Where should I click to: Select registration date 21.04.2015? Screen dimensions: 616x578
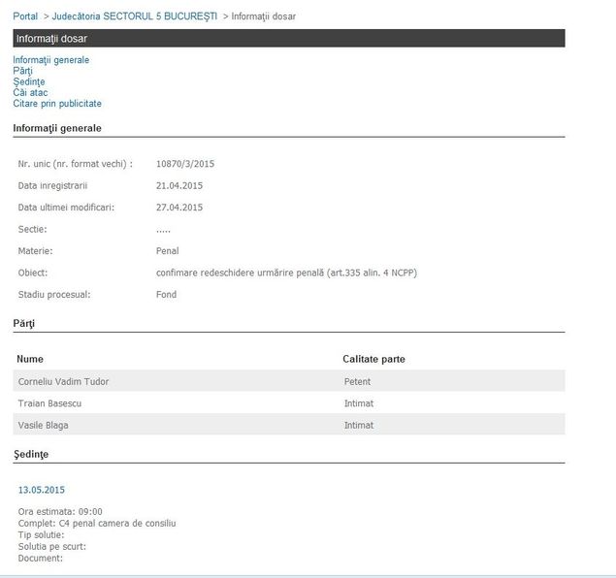[179, 186]
